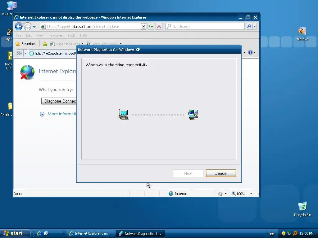Select the file.exe desktop icon

(x=302, y=34)
